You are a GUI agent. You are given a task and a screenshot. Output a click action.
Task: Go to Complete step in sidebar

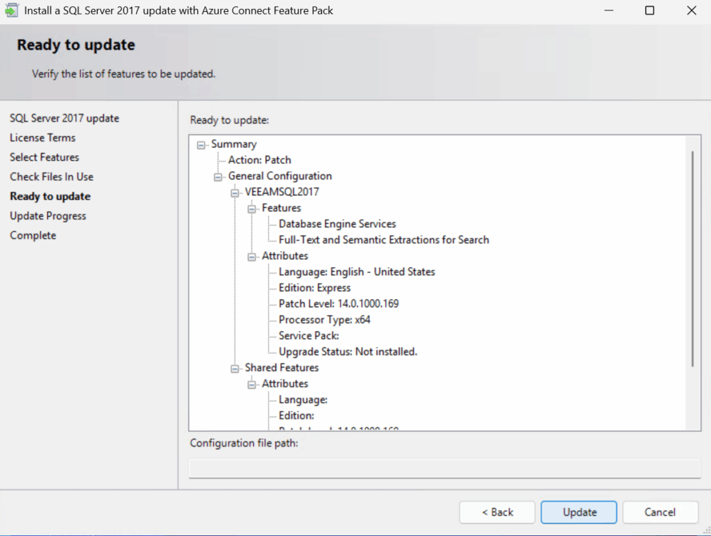[33, 235]
